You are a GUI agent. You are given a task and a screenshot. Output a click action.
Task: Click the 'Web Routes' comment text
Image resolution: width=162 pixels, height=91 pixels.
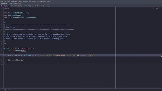[x=11, y=27]
